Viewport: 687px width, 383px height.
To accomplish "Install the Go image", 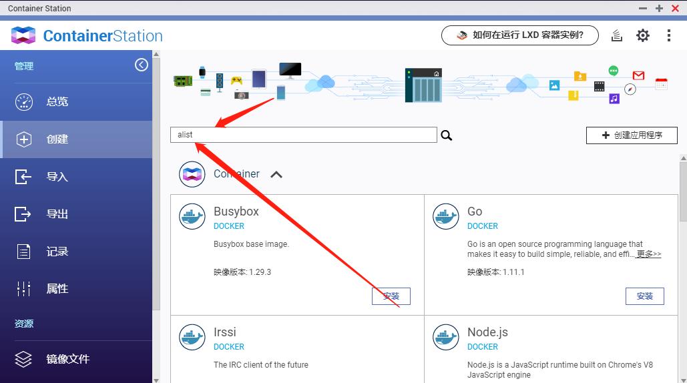I will pyautogui.click(x=645, y=296).
